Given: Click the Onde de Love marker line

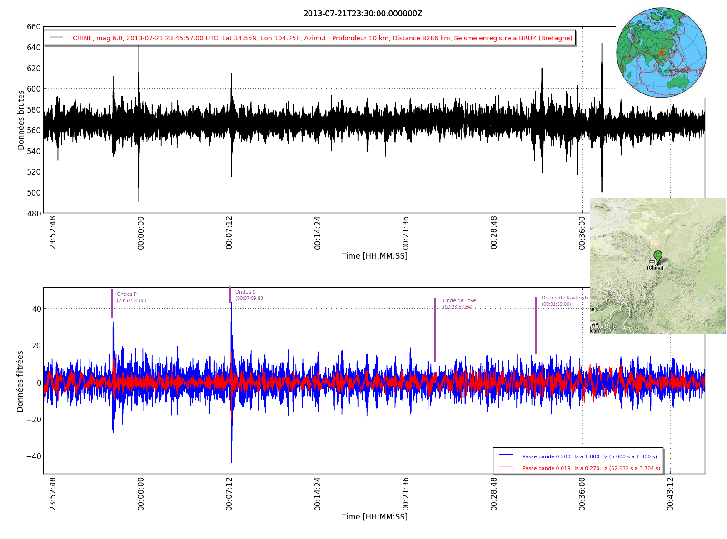Looking at the screenshot, I should (435, 330).
